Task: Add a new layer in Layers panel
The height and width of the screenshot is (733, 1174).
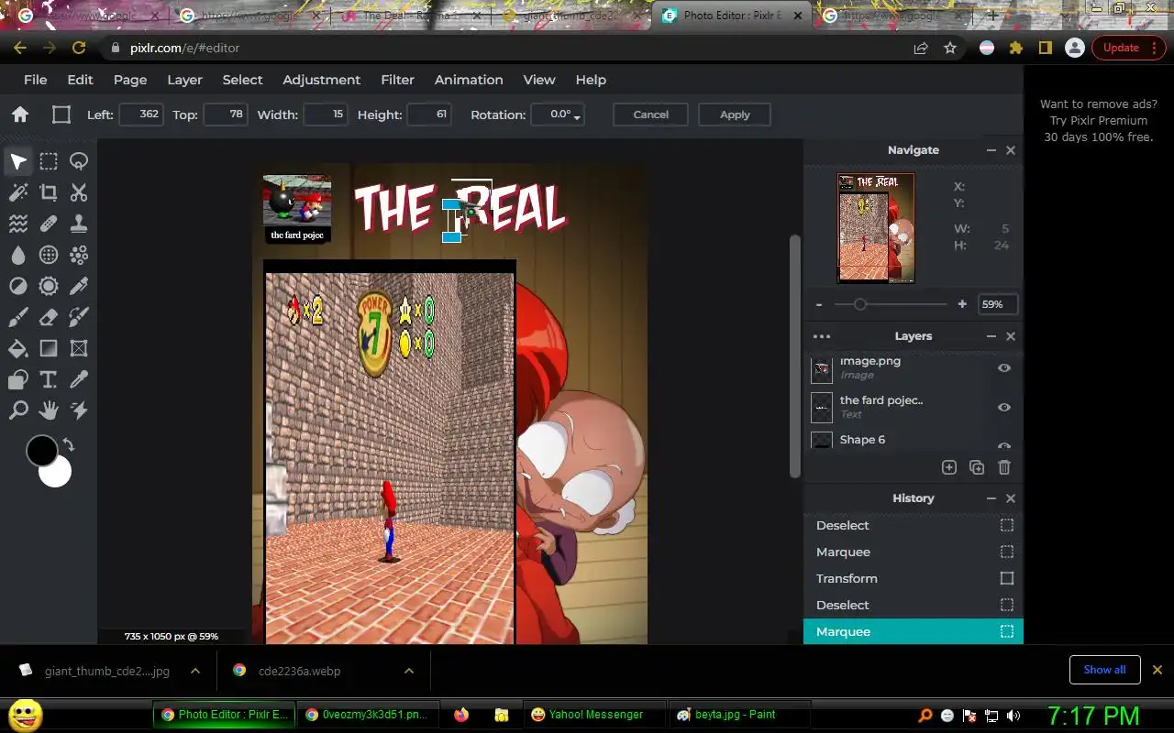Action: coord(949,467)
